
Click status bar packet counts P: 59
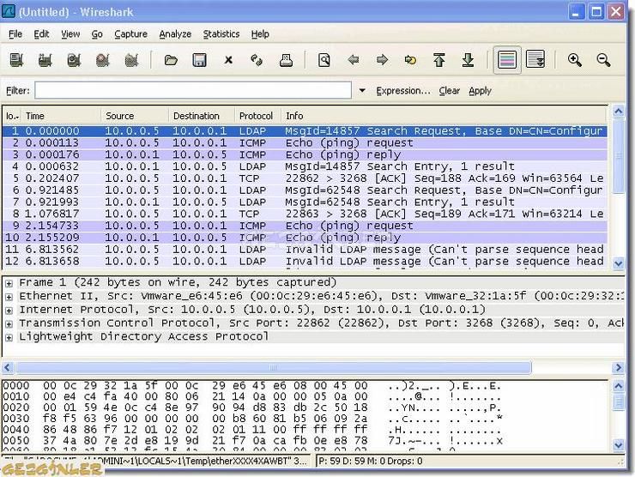(371, 462)
